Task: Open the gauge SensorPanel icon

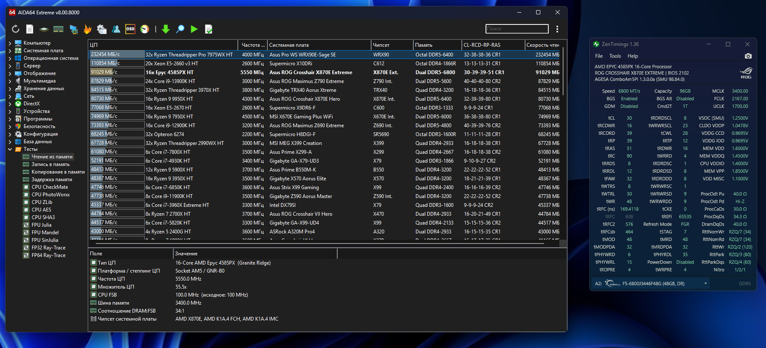Action: click(x=145, y=29)
